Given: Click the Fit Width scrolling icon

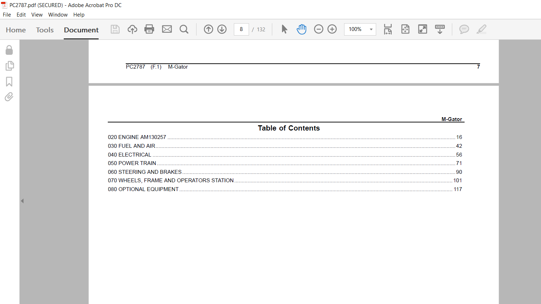Looking at the screenshot, I should 388,29.
